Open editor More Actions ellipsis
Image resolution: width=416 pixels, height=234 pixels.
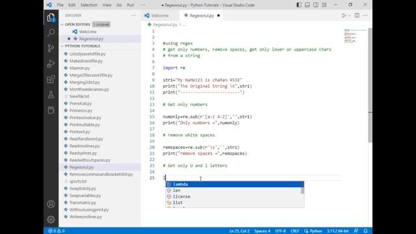[365, 16]
